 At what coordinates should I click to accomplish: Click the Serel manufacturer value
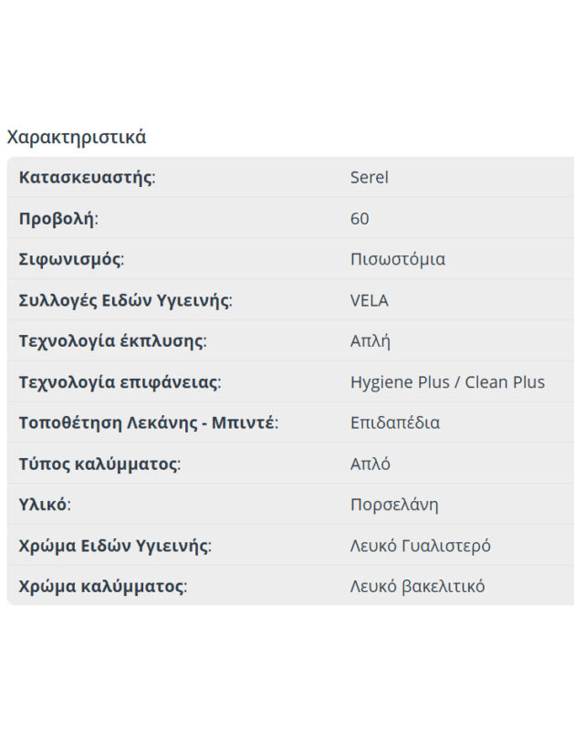pos(369,177)
